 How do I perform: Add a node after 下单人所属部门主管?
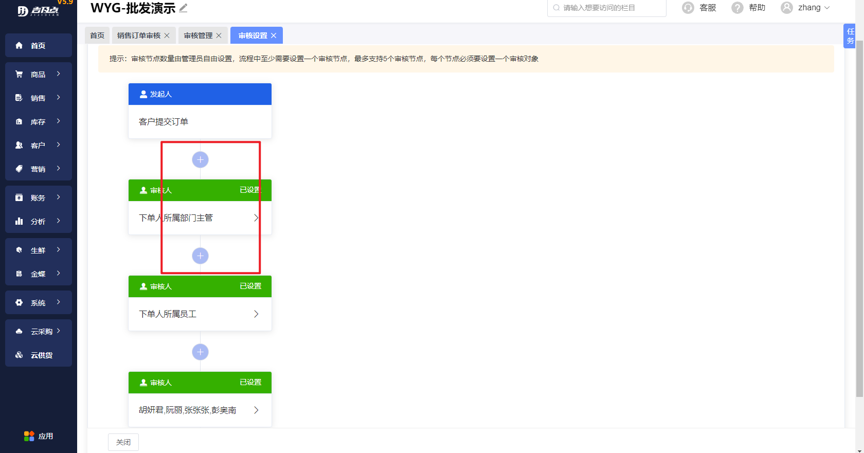click(200, 256)
